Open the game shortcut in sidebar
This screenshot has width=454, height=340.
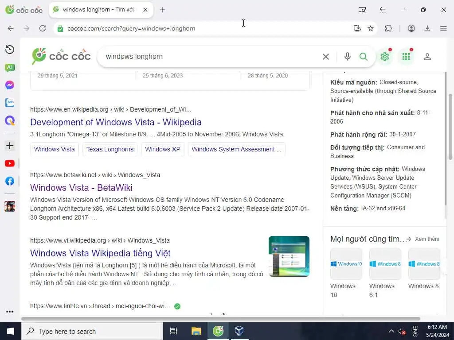pos(10,206)
